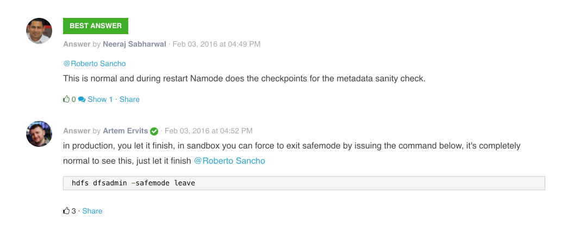574x226 pixels.
Task: Click the Feb 03, 2016 04:49 PM timestamp
Action: point(216,44)
